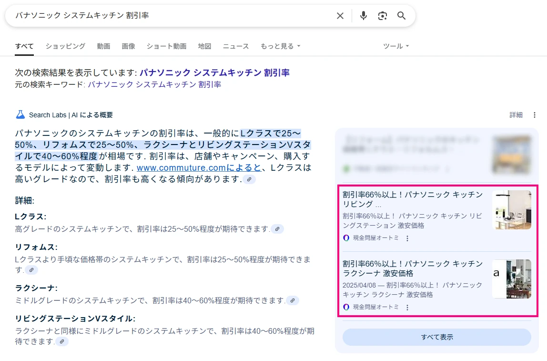Viewport: 547px width, 361px height.
Task: Open source link icon in リフォムス description
Action: (31, 270)
